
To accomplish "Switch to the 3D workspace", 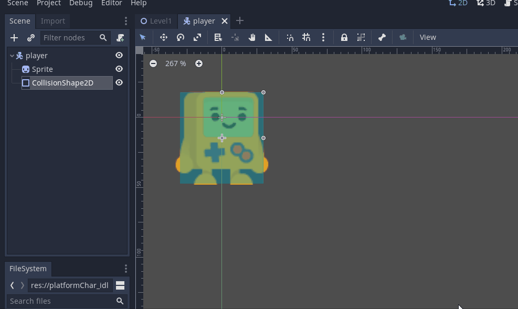I will [x=486, y=3].
